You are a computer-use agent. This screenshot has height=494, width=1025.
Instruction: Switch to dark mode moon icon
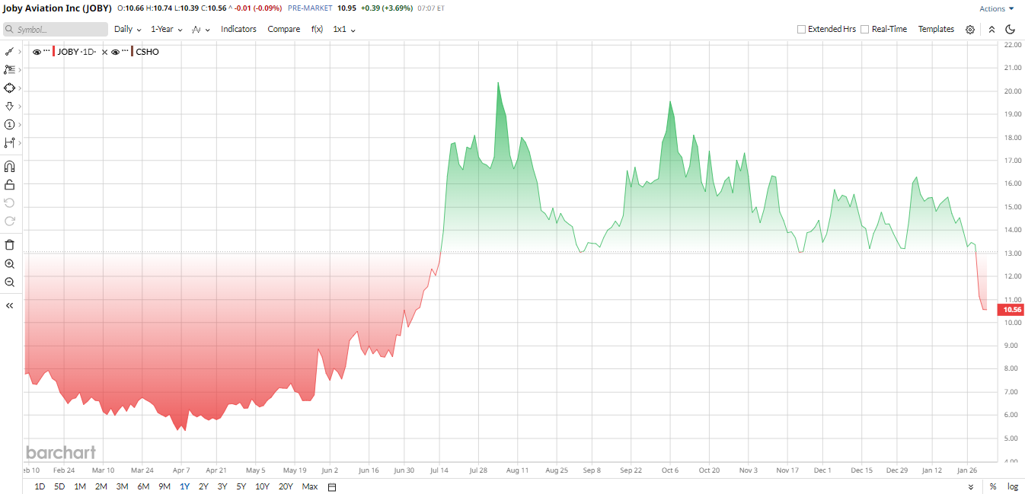(1011, 30)
